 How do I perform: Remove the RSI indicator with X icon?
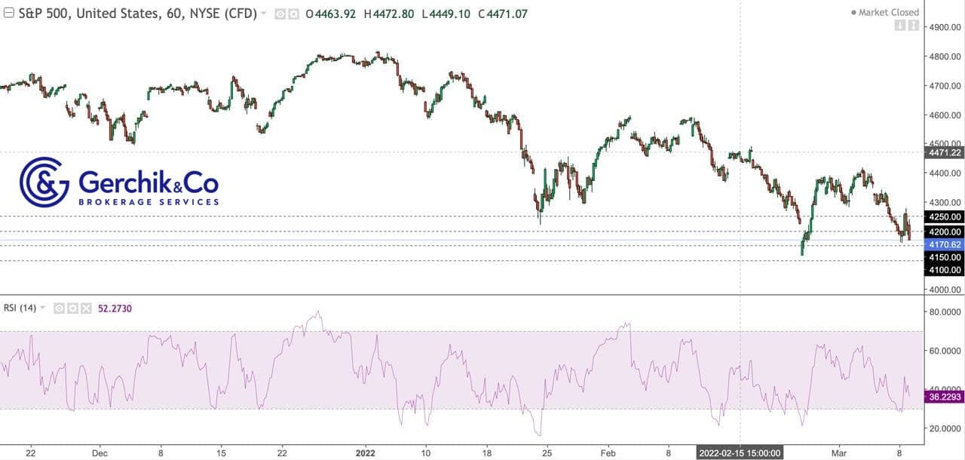pyautogui.click(x=86, y=308)
